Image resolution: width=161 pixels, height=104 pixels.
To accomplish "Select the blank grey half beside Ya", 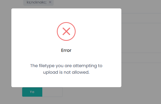I will click(x=52, y=92).
